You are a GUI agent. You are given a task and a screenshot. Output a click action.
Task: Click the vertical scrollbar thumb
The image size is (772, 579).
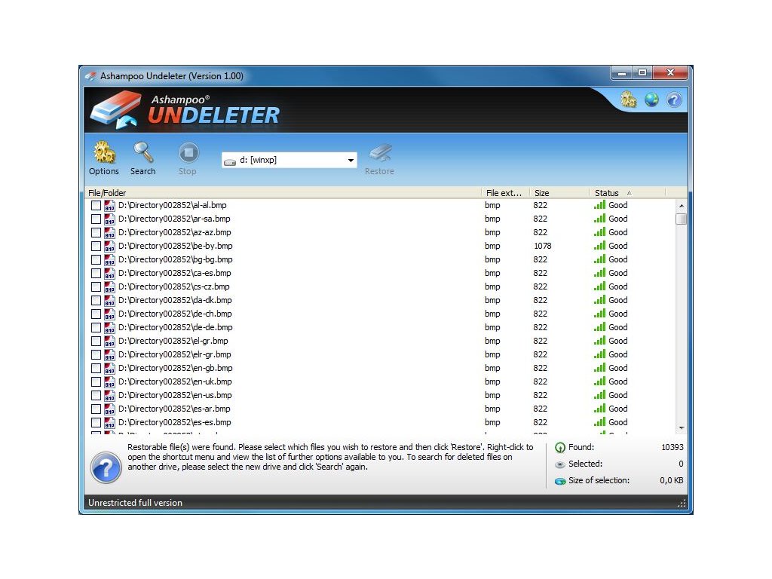pos(682,219)
